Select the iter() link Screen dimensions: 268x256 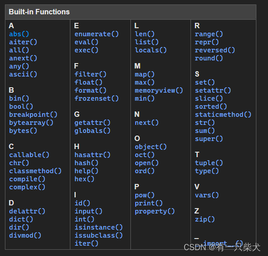click(86, 243)
